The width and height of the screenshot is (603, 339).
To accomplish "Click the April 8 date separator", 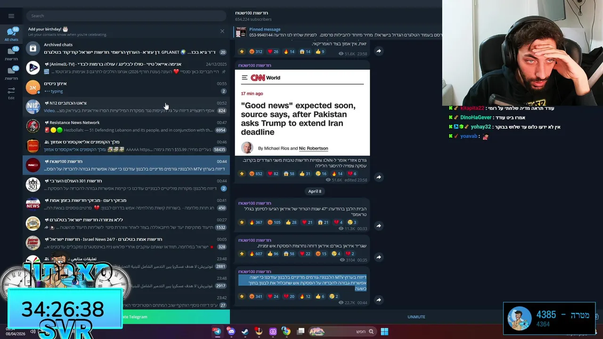I will pyautogui.click(x=315, y=191).
